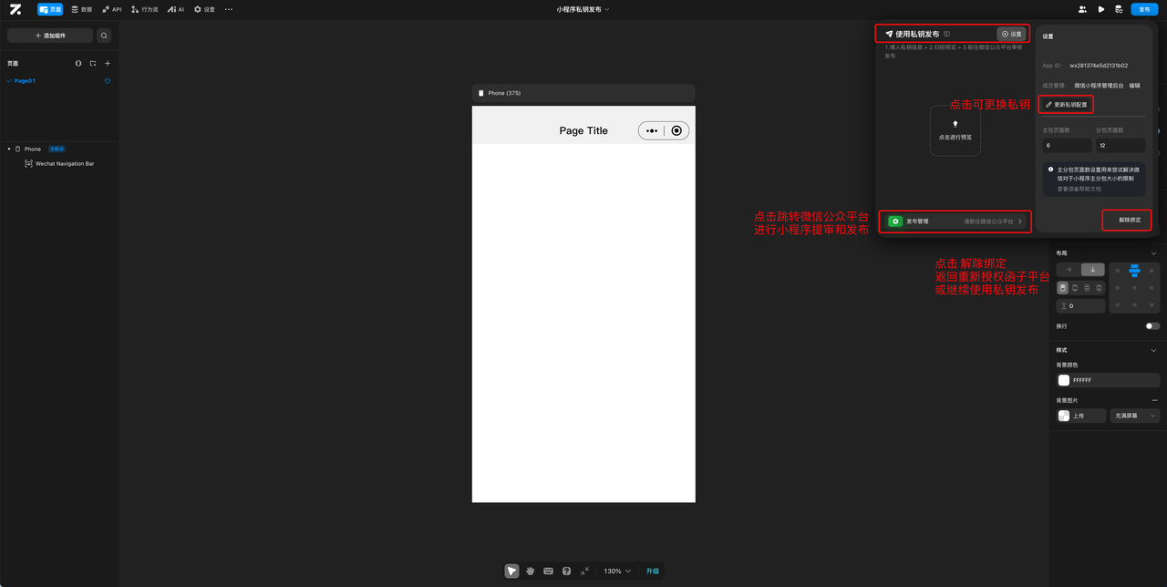The image size is (1167, 587).
Task: Click the search icon beside 添加组件
Action: pos(104,36)
